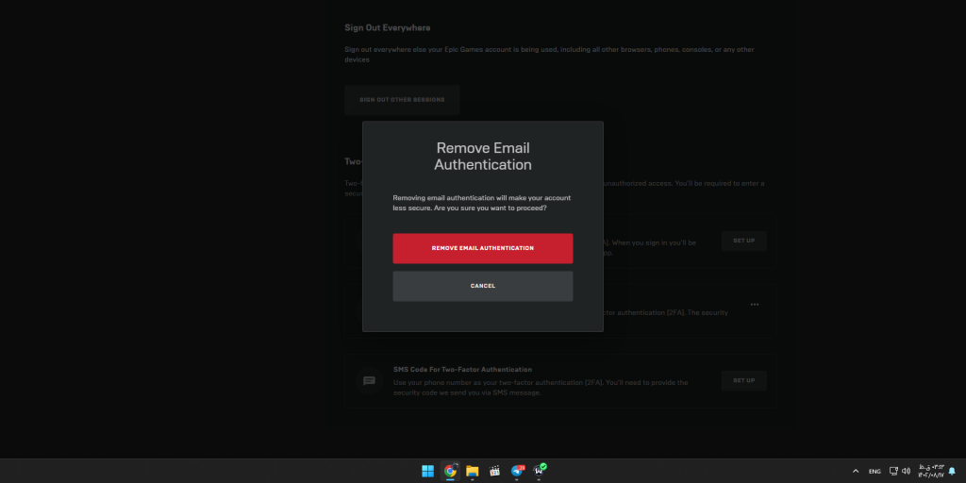The width and height of the screenshot is (966, 483).
Task: Click the SMS speech bubble icon
Action: [369, 381]
